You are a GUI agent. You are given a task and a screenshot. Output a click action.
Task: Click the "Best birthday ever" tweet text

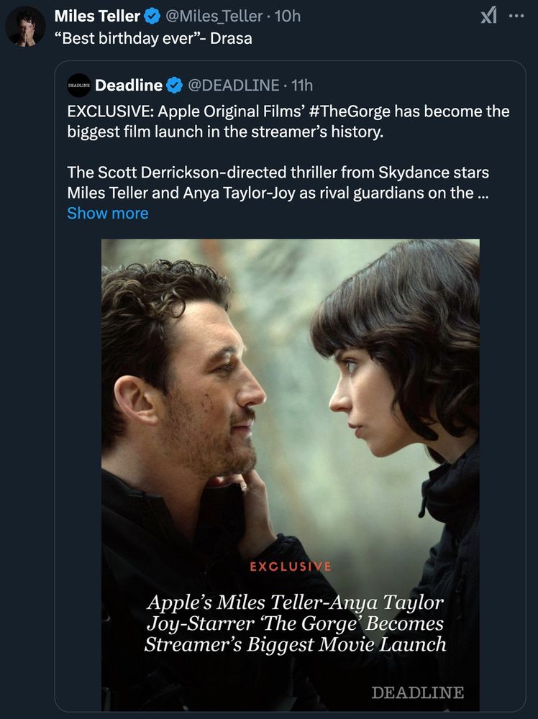click(x=153, y=39)
